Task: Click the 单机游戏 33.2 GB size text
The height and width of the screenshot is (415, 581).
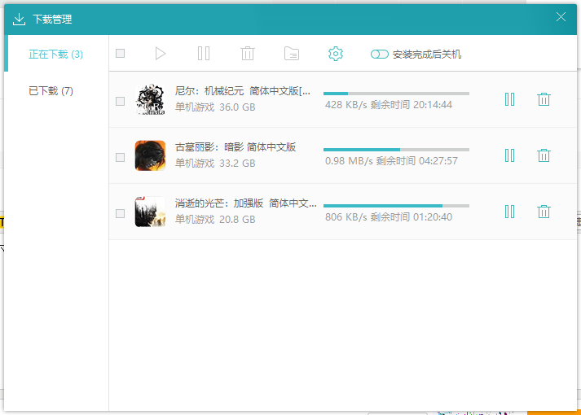Action: (x=215, y=164)
